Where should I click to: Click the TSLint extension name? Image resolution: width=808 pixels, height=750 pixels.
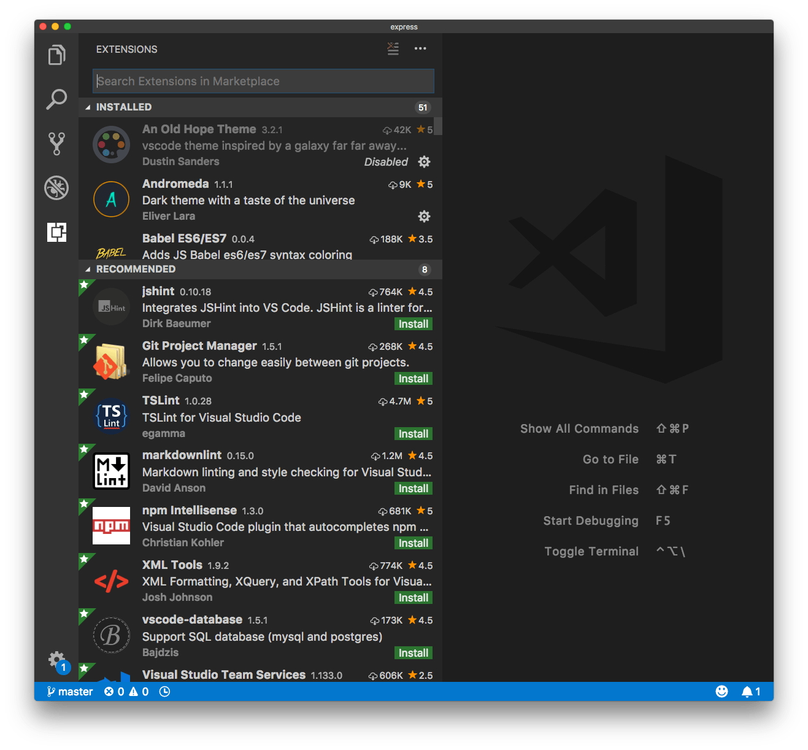click(x=161, y=401)
